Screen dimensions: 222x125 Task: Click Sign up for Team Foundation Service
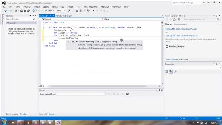[181, 36]
